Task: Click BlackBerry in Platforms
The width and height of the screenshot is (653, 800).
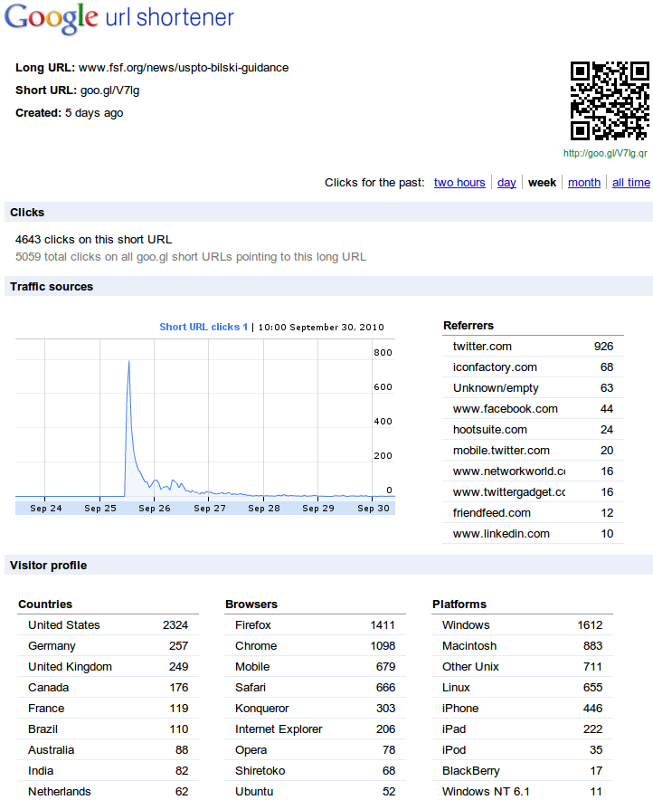Action: (522, 771)
